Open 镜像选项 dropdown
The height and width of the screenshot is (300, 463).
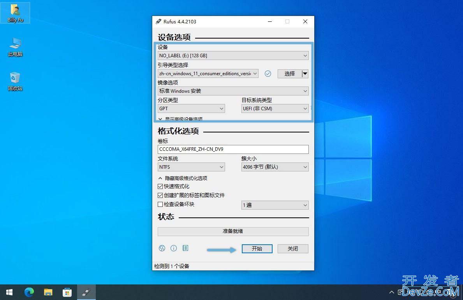(233, 91)
